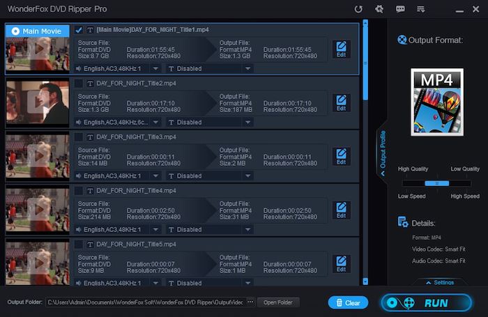Expand the Settings panel at bottom right
The height and width of the screenshot is (317, 488).
pyautogui.click(x=440, y=282)
